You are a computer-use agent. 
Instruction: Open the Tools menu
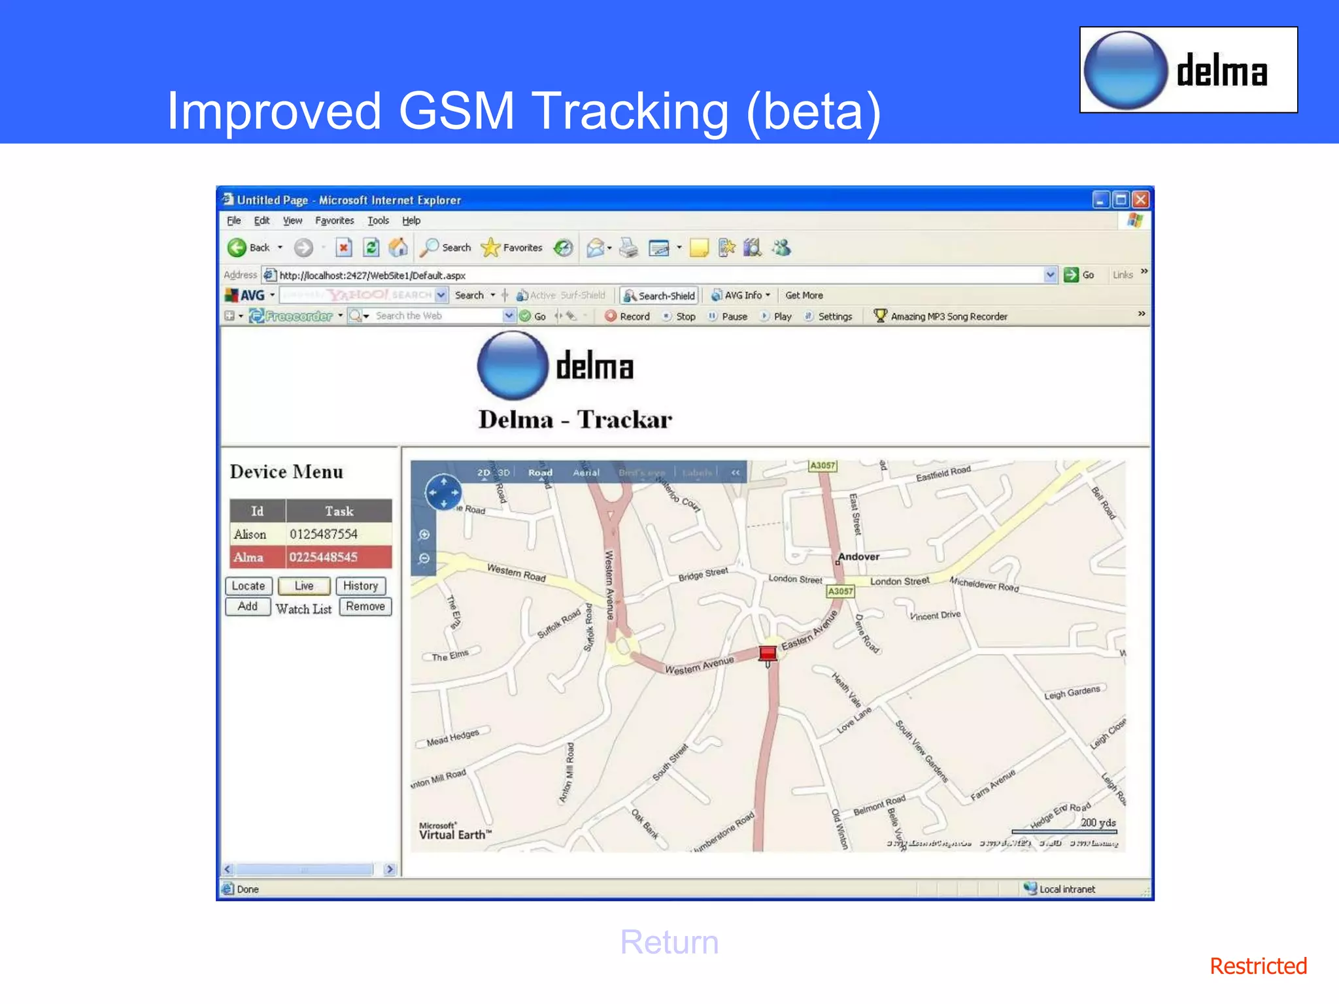(378, 220)
